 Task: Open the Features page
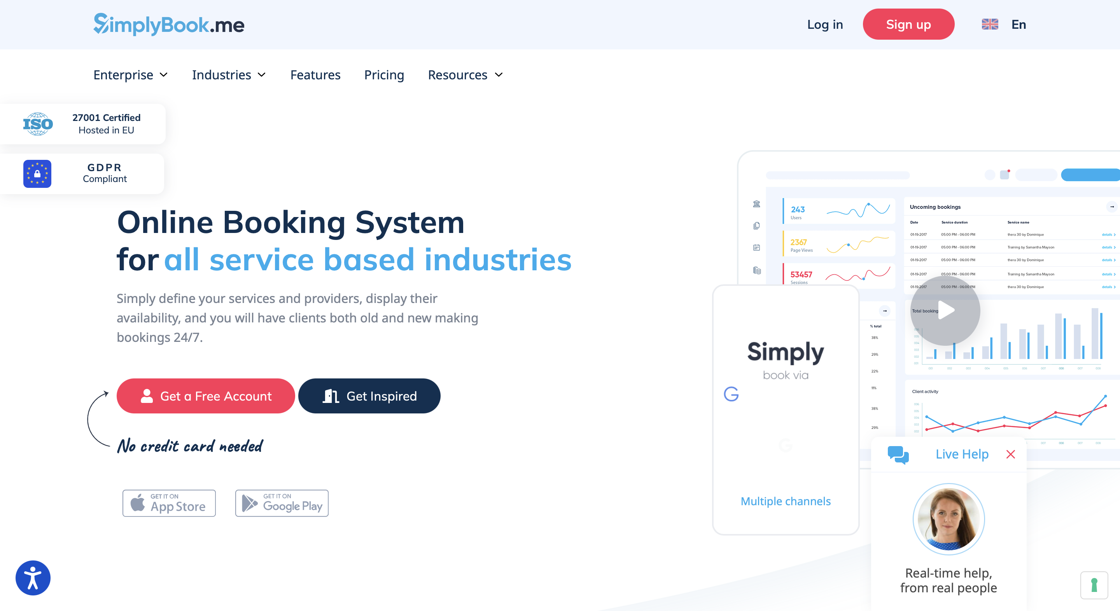pos(315,75)
